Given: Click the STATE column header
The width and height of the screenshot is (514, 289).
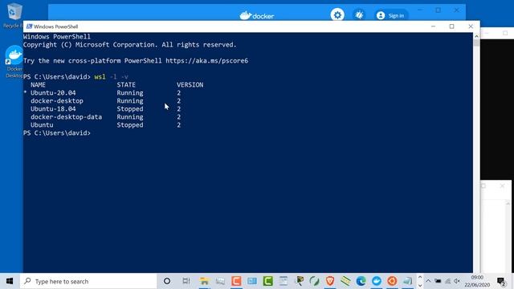Looking at the screenshot, I should pos(126,84).
